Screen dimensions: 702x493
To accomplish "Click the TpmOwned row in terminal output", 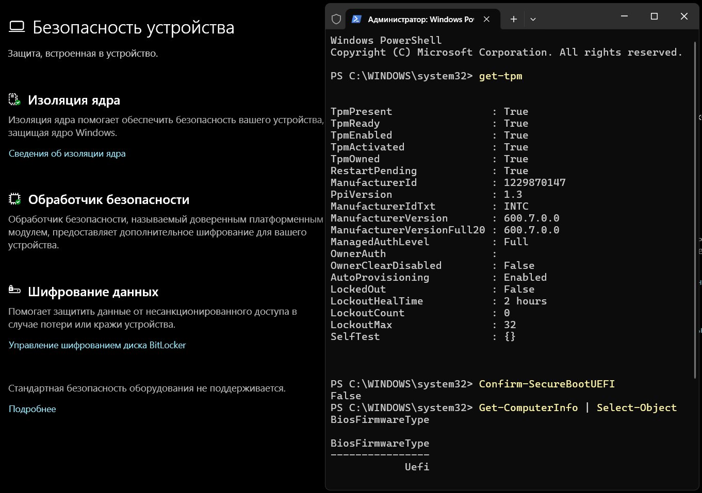I will pyautogui.click(x=430, y=159).
